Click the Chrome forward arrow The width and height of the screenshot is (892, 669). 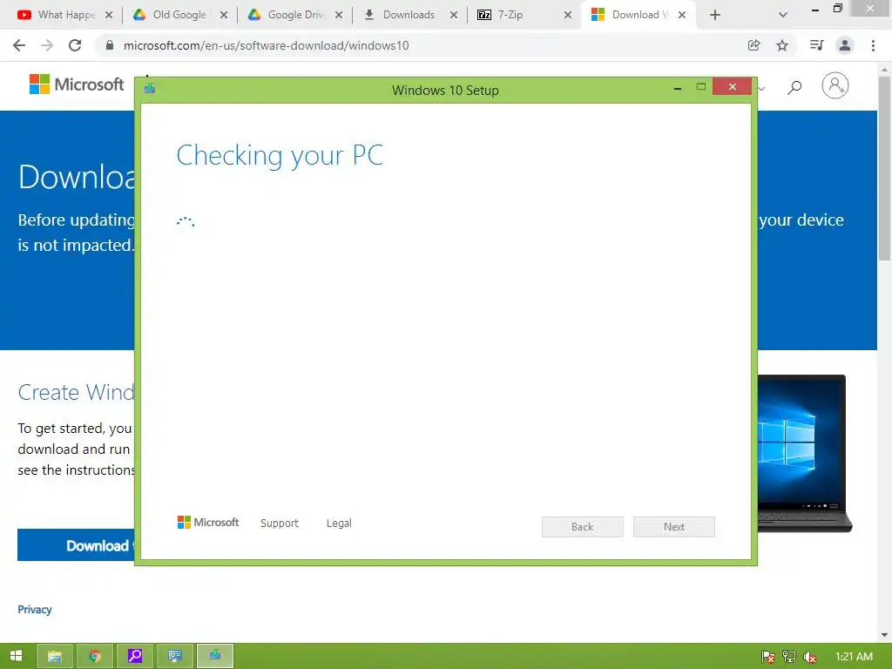click(47, 45)
